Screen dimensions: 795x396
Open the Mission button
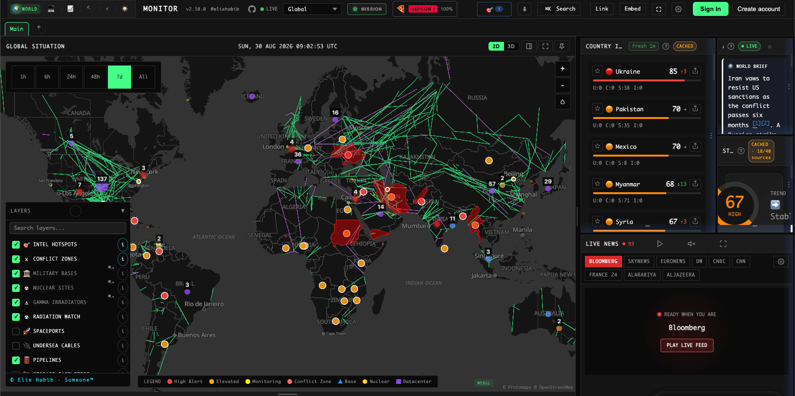coord(367,9)
